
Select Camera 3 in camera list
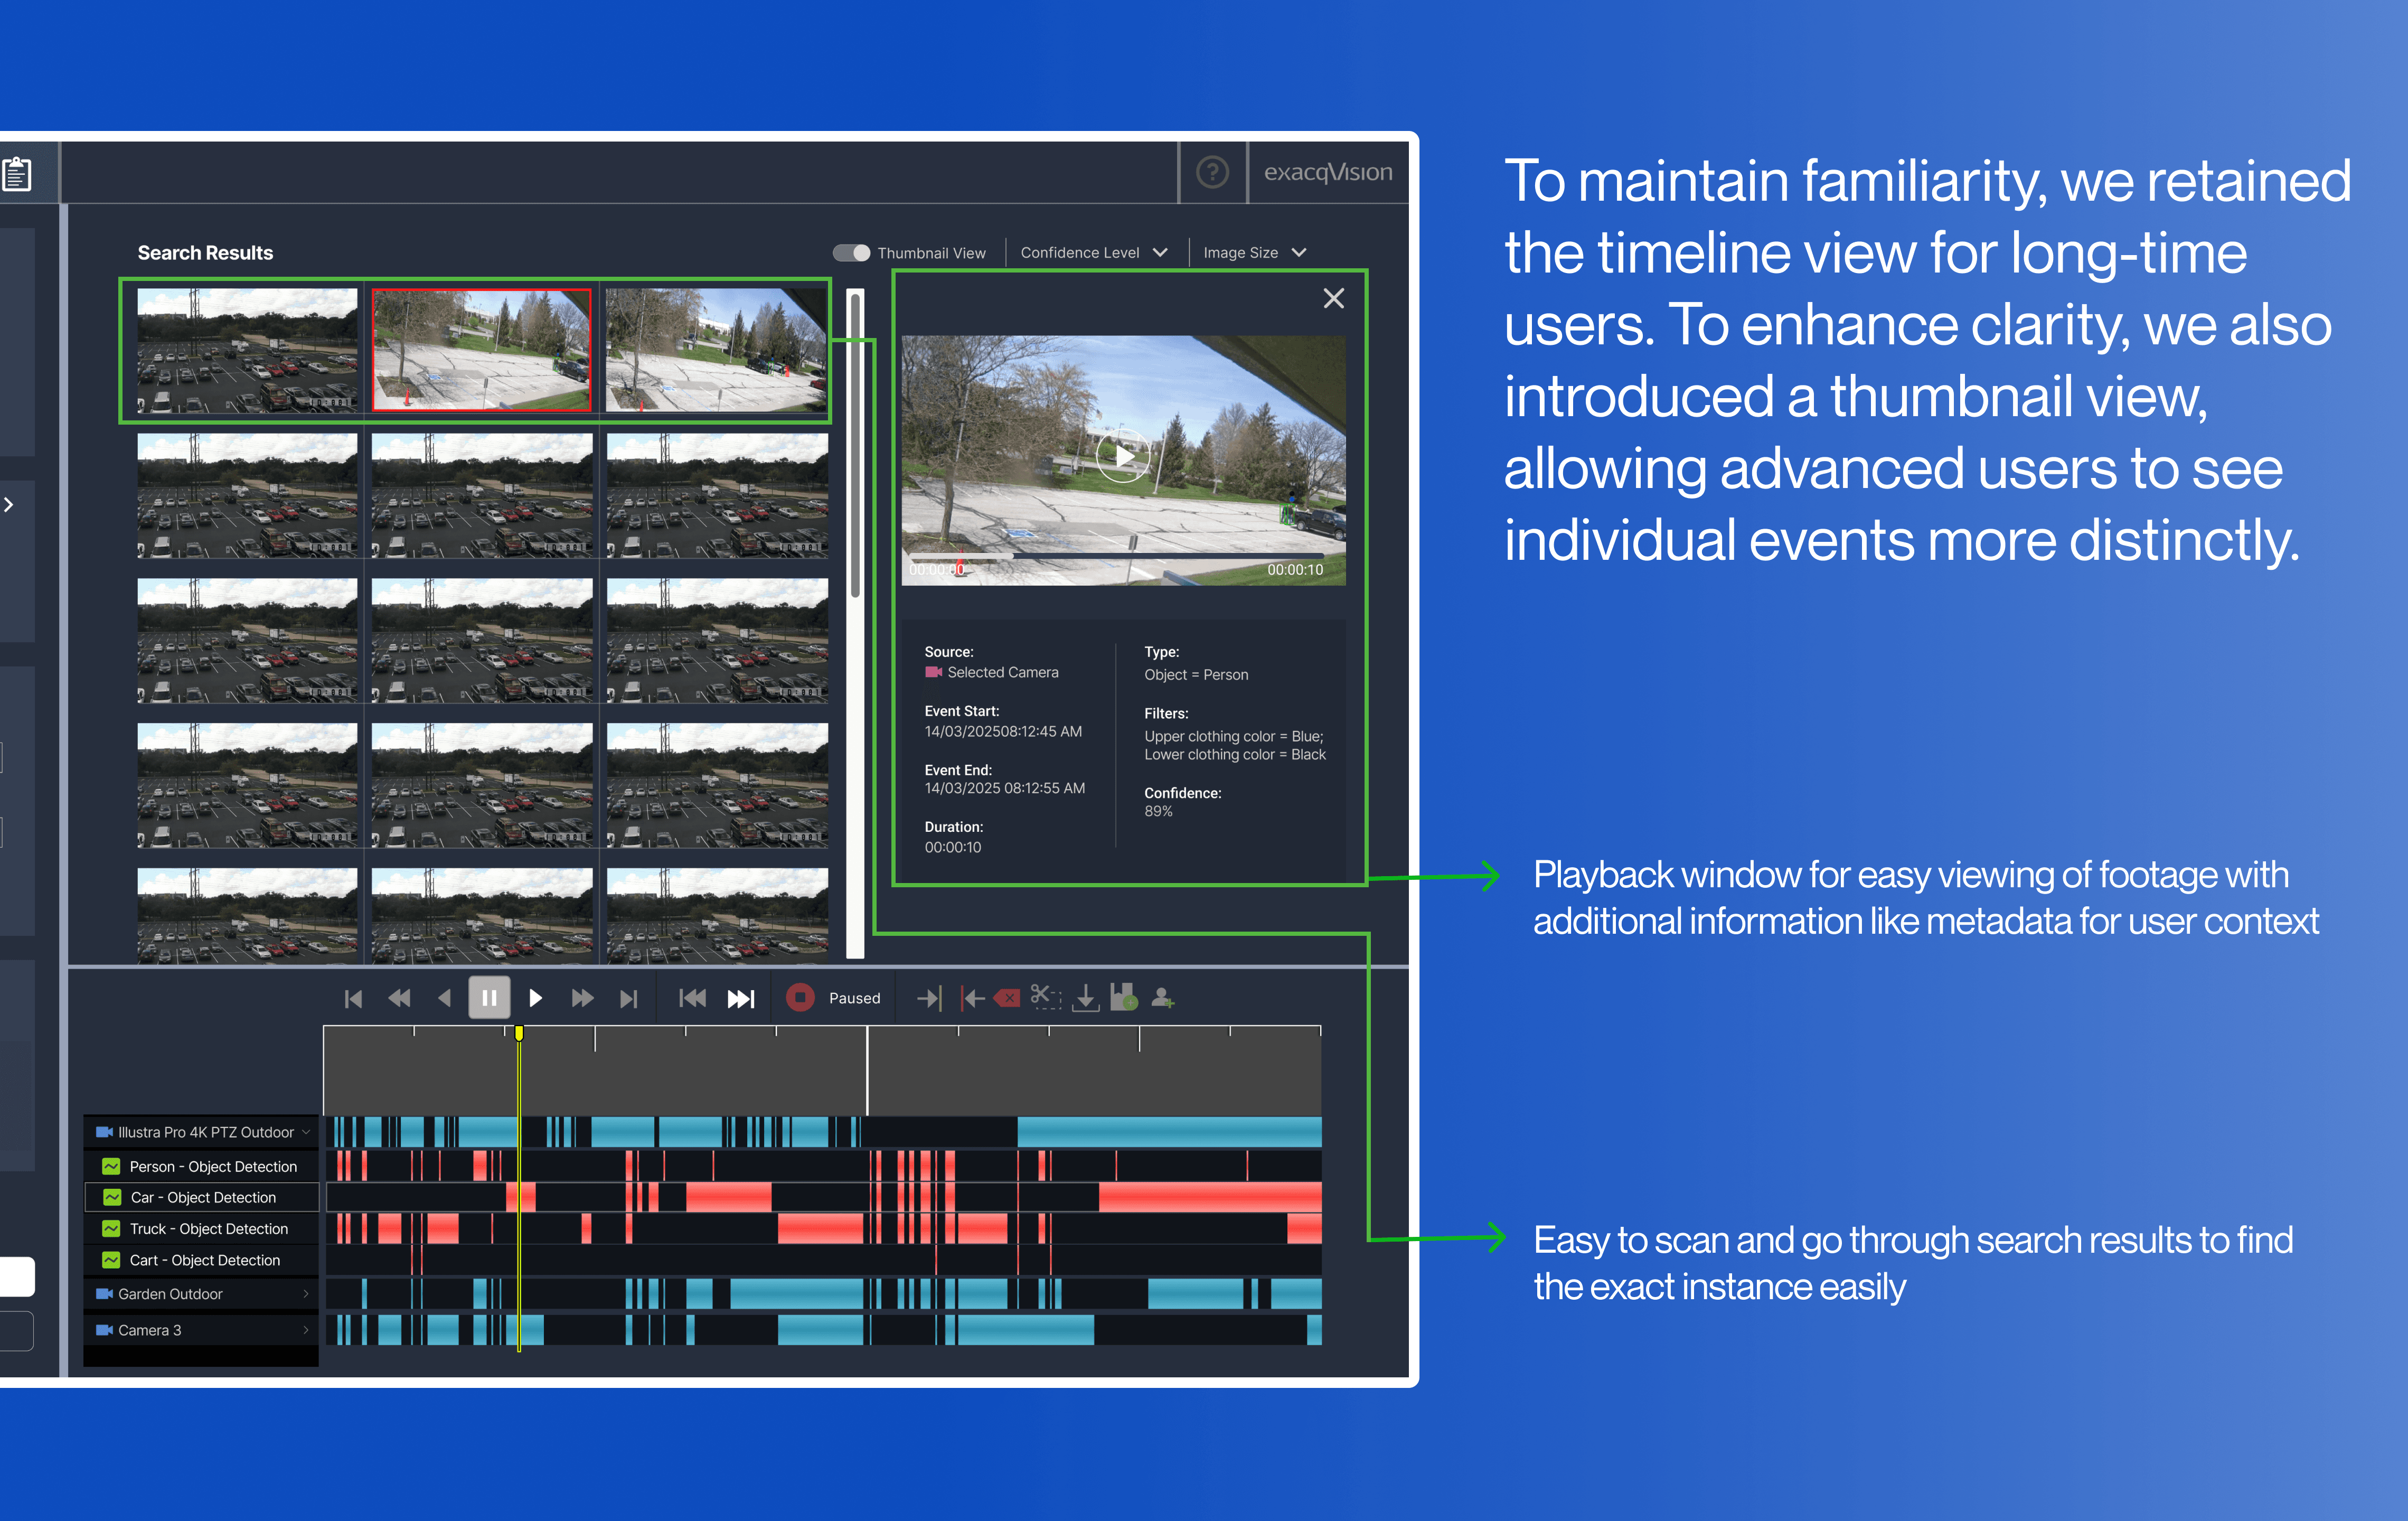[x=150, y=1330]
